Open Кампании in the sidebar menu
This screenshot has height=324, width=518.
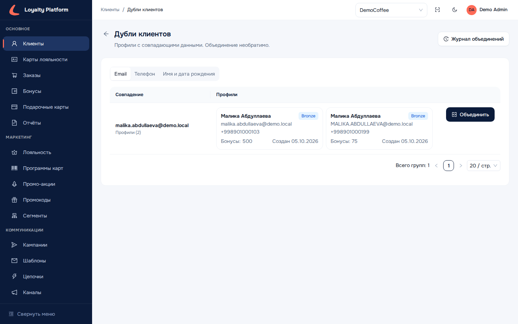click(46, 245)
